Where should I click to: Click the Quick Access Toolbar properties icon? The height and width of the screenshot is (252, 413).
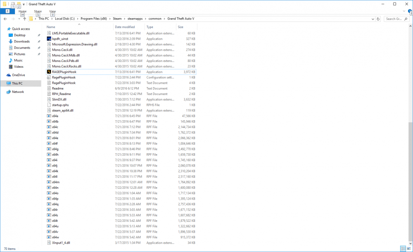(13, 4)
